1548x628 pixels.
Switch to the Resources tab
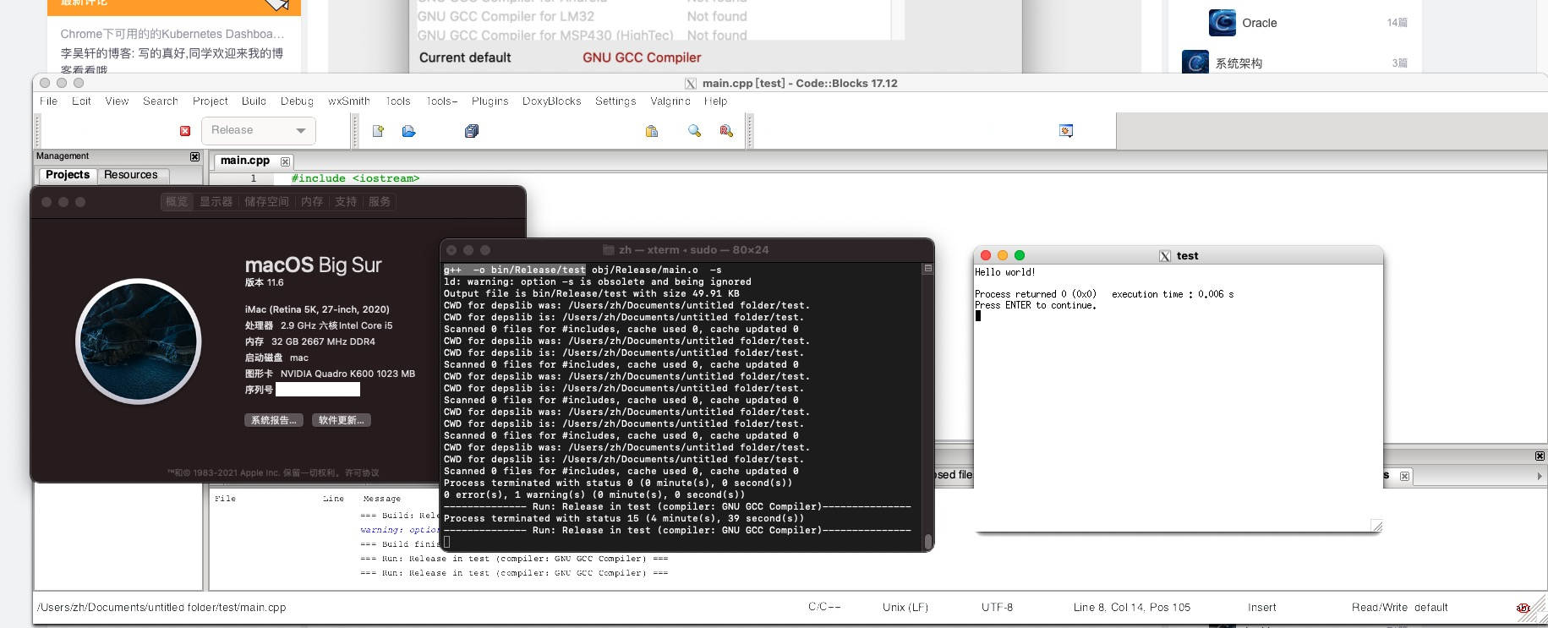point(131,175)
